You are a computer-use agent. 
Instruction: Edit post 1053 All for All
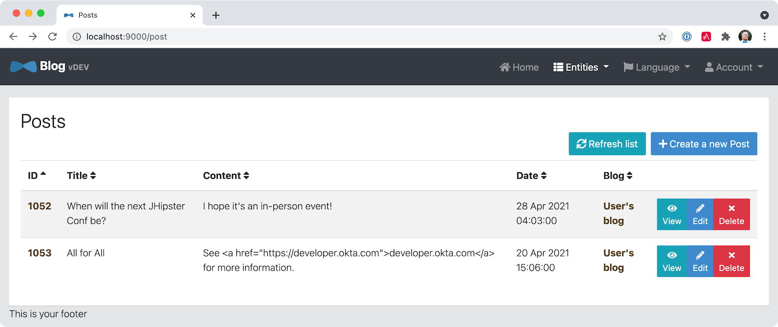[700, 261]
